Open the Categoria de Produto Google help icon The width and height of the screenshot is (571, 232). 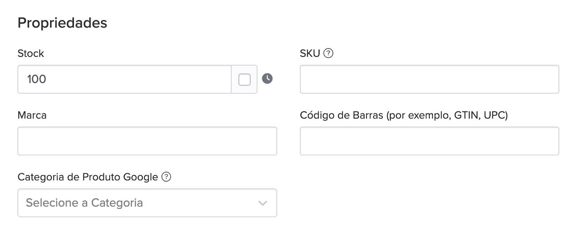pyautogui.click(x=166, y=177)
